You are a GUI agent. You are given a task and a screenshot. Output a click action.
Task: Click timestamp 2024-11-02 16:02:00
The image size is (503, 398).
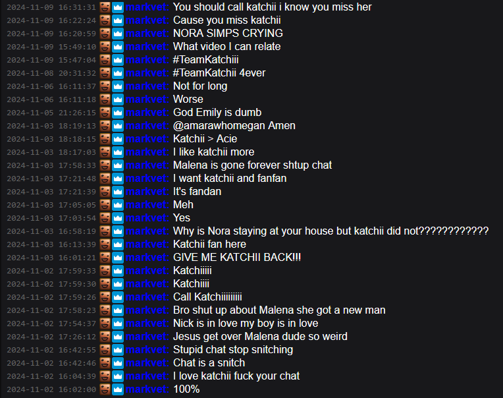tap(51, 389)
